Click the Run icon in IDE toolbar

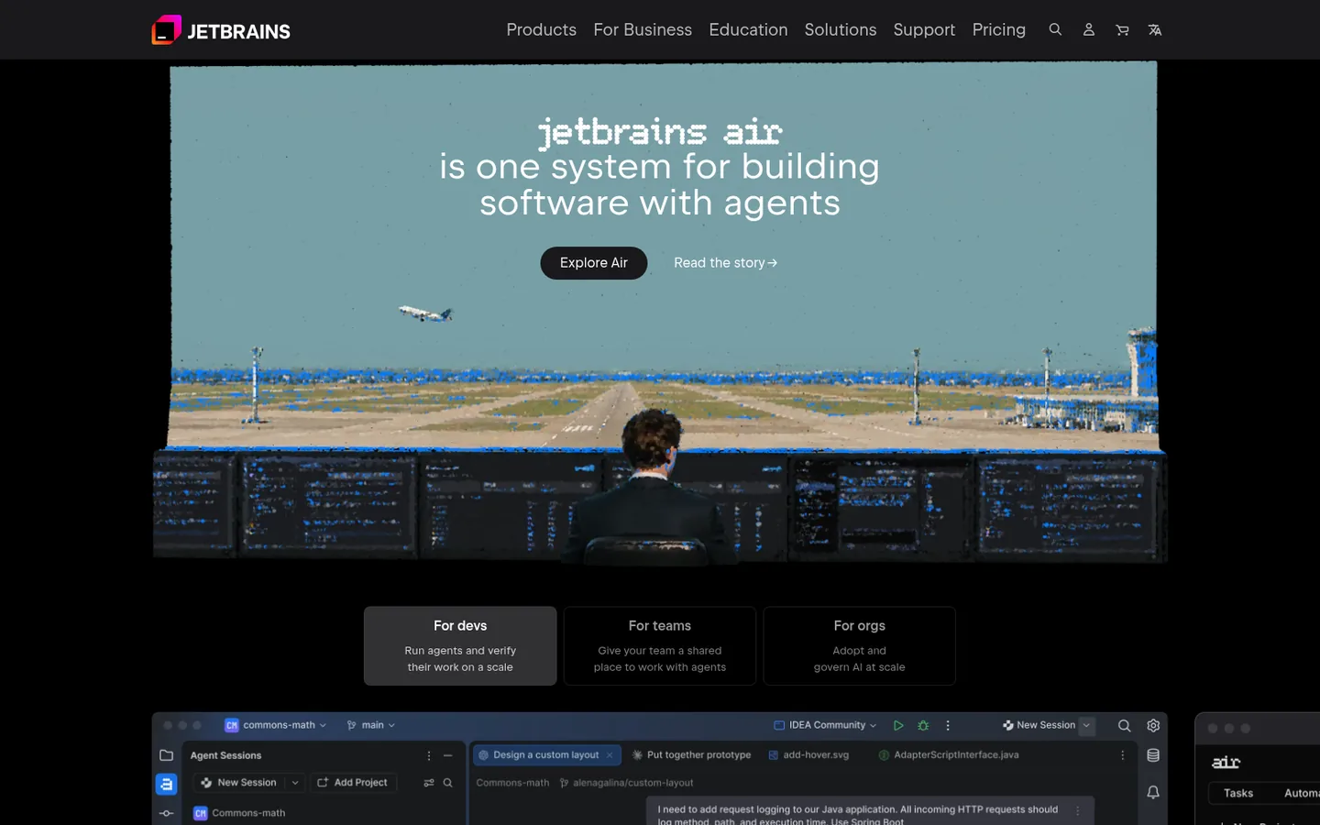pyautogui.click(x=898, y=725)
